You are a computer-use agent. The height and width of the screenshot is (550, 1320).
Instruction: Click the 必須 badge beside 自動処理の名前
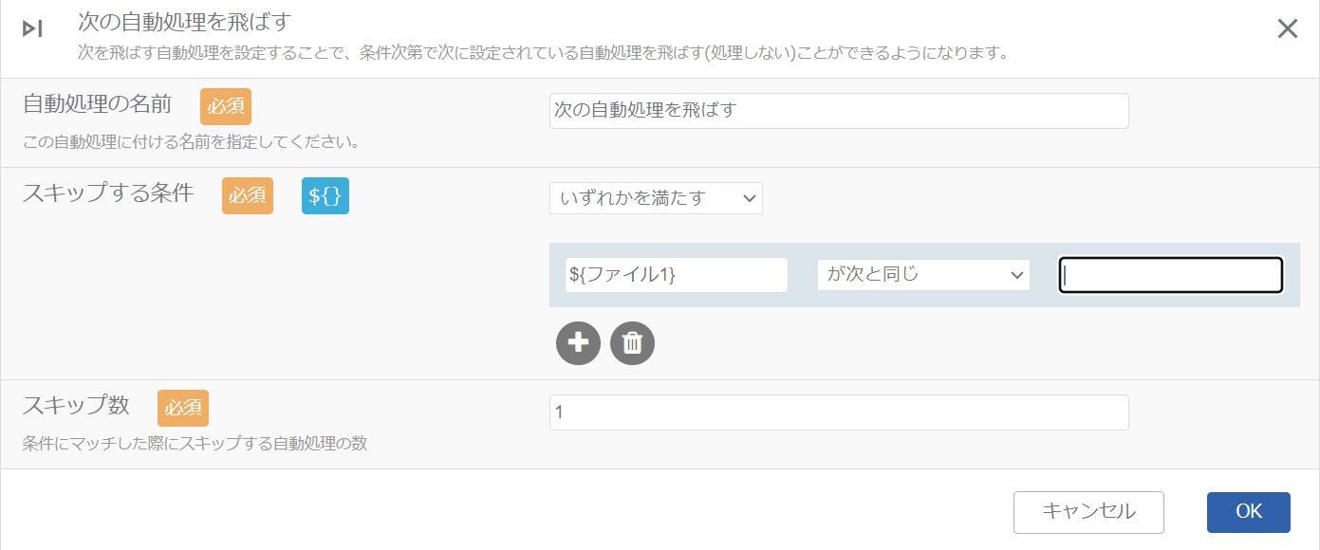[225, 106]
